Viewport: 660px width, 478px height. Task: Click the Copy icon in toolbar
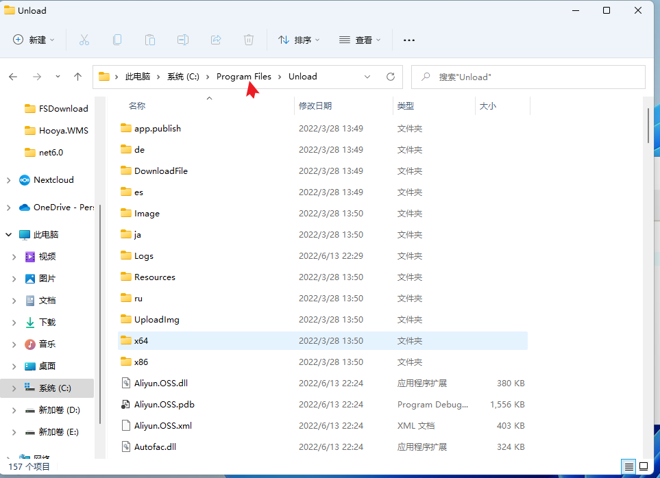pyautogui.click(x=117, y=40)
